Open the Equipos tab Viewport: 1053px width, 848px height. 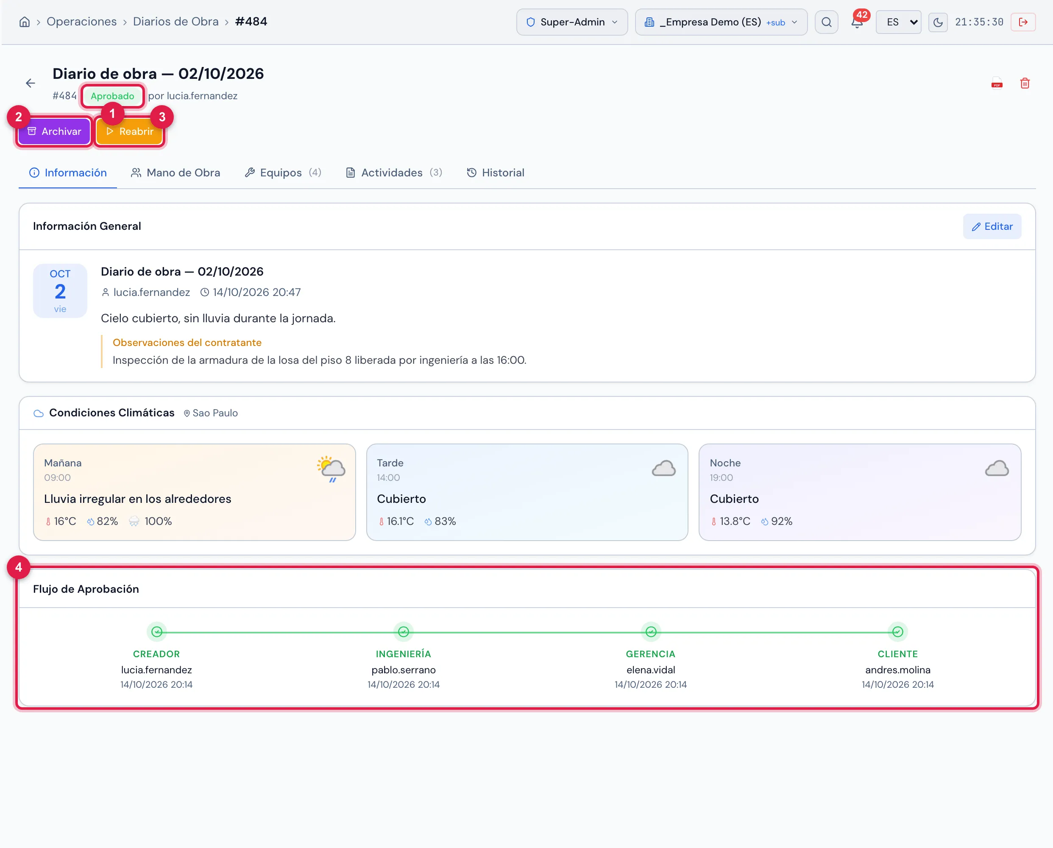283,173
